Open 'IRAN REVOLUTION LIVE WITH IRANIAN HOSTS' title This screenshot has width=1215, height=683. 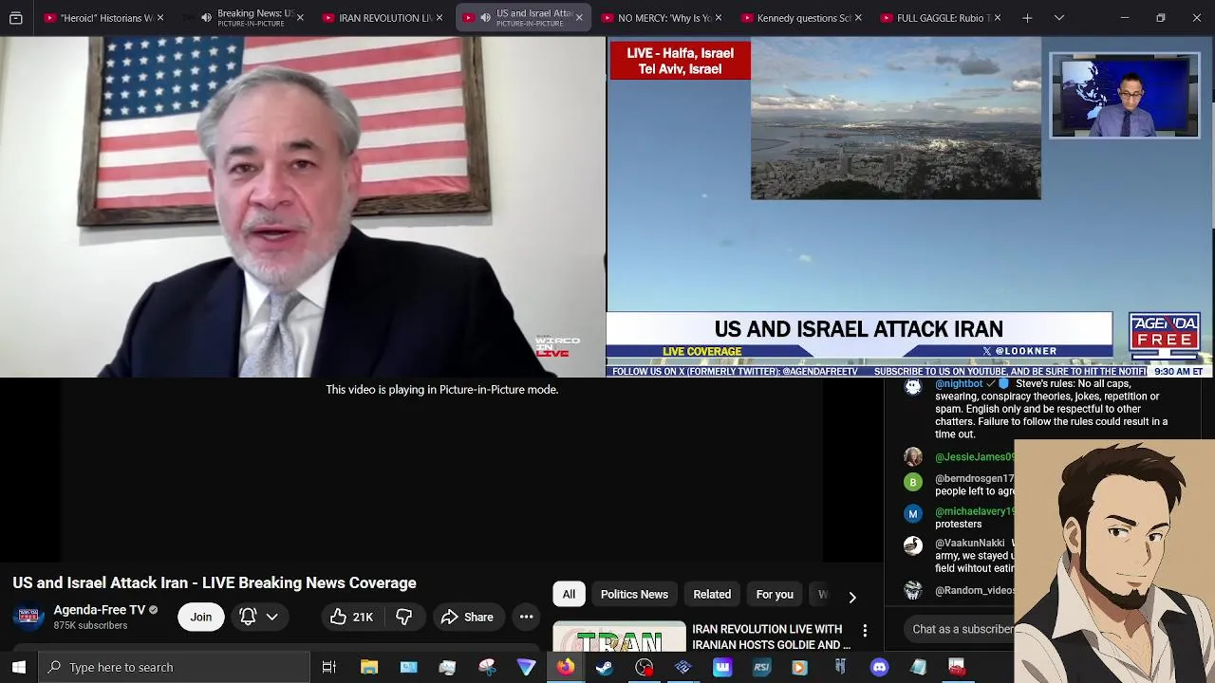coord(771,637)
